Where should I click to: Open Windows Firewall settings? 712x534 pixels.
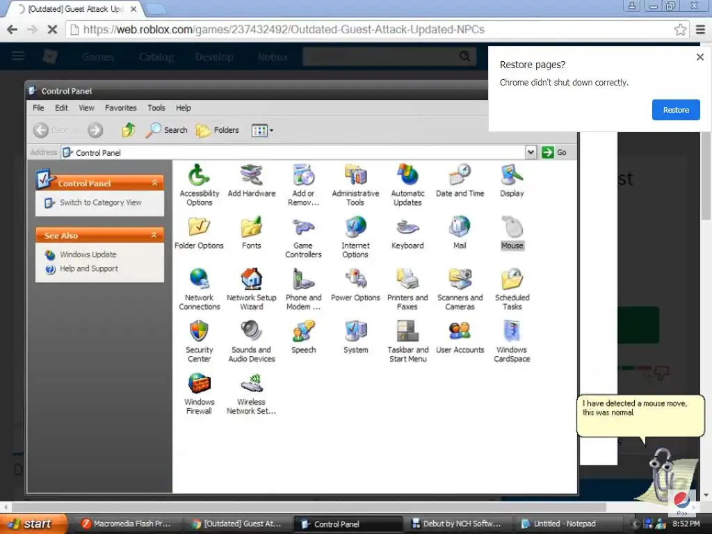tap(199, 394)
